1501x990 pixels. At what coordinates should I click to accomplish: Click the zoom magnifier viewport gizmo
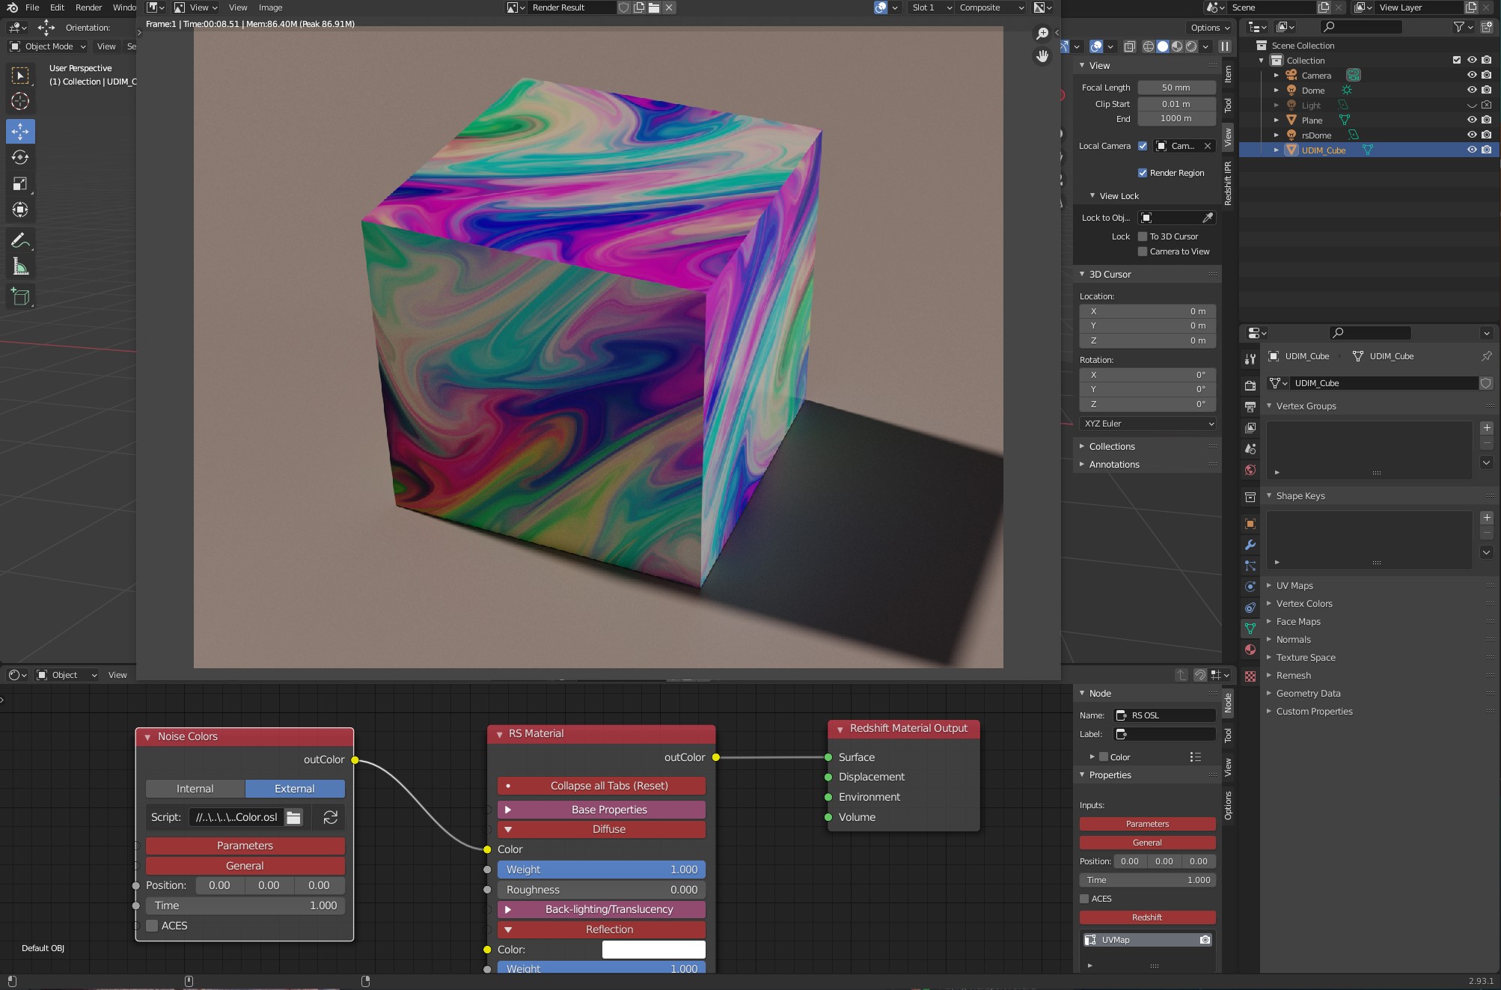point(1042,34)
